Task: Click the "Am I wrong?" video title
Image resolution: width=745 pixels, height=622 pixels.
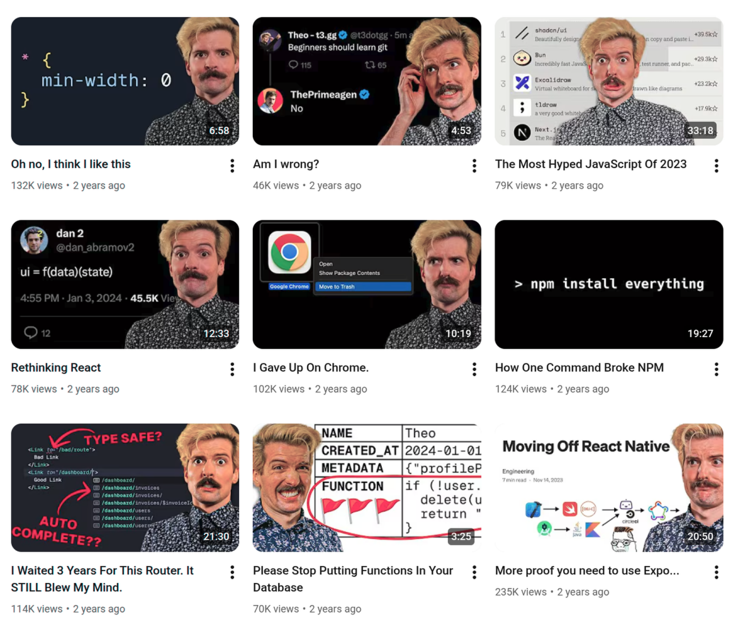Action: pyautogui.click(x=286, y=164)
